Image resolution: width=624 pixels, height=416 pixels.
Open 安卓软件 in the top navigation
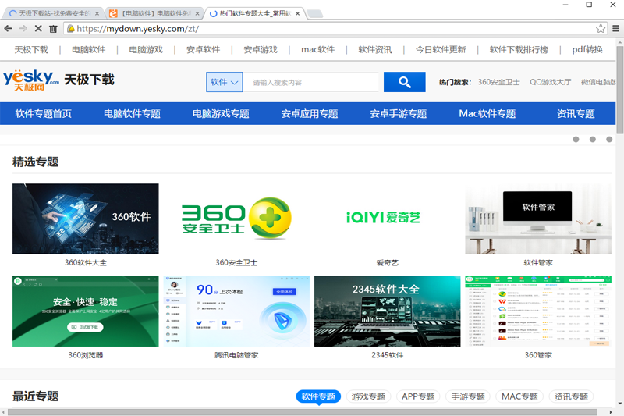coord(204,50)
